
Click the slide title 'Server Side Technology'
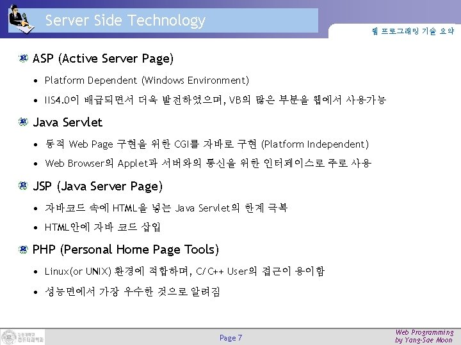[x=125, y=20]
